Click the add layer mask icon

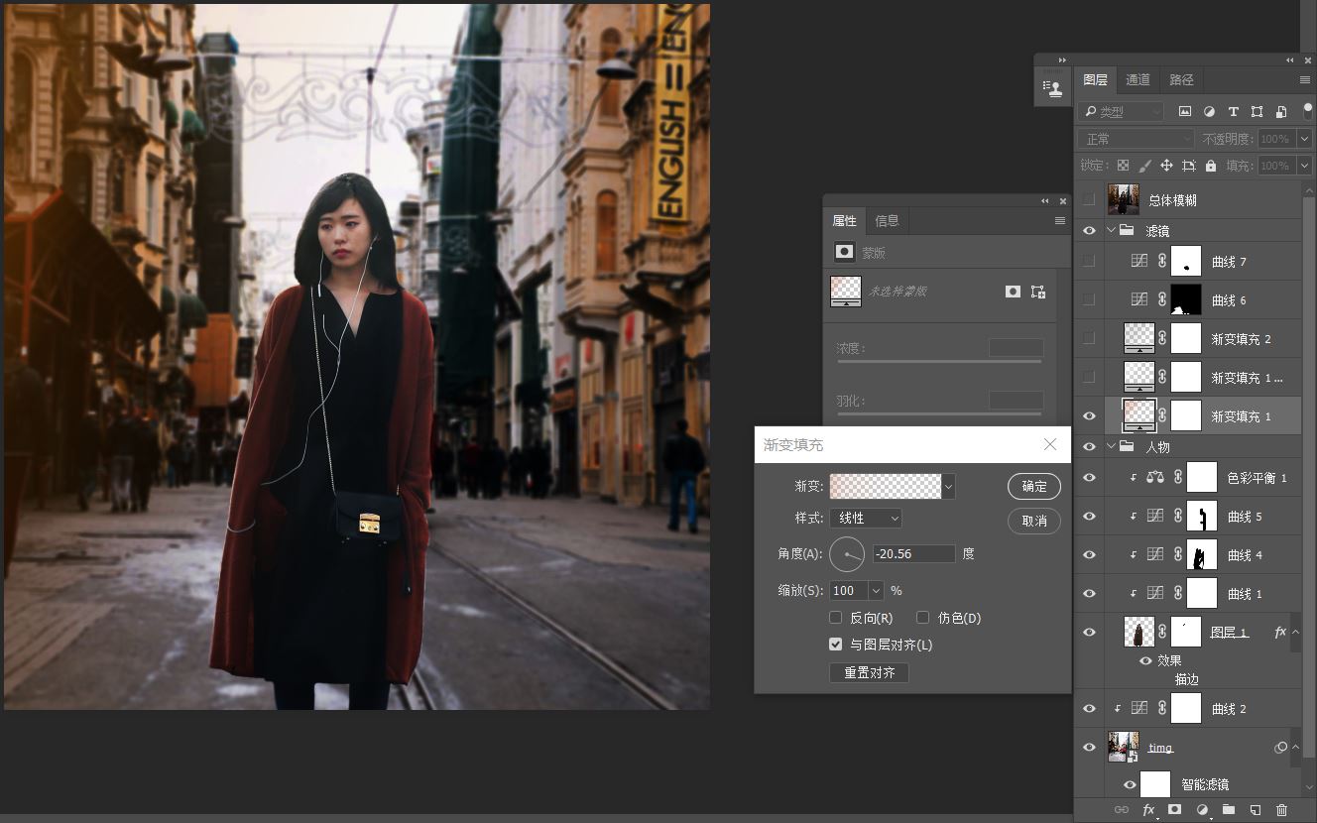coord(1175,810)
